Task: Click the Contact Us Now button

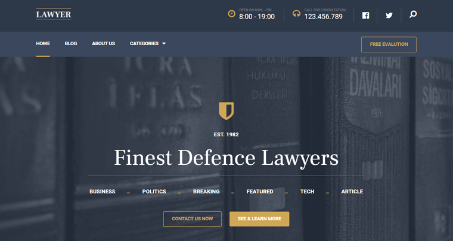Action: click(x=193, y=219)
